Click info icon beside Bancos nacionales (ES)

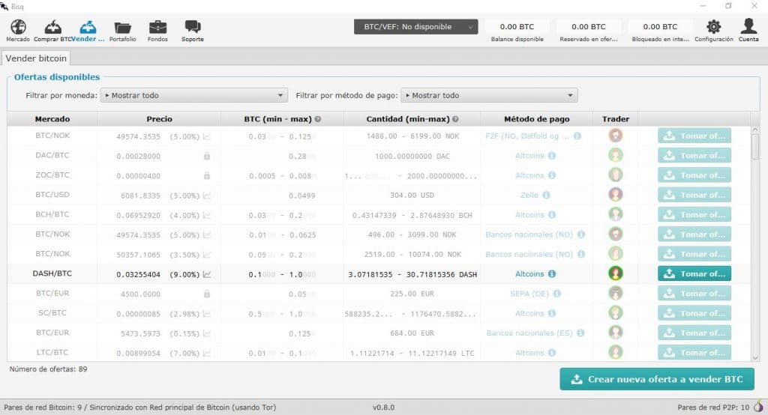(580, 333)
